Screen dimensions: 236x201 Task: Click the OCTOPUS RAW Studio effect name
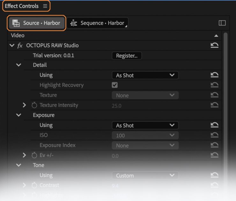52,46
